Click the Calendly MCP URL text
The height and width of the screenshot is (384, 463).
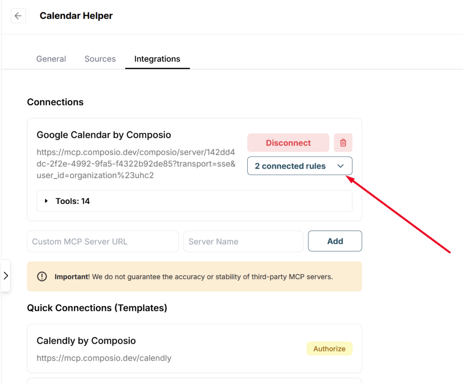click(x=104, y=358)
